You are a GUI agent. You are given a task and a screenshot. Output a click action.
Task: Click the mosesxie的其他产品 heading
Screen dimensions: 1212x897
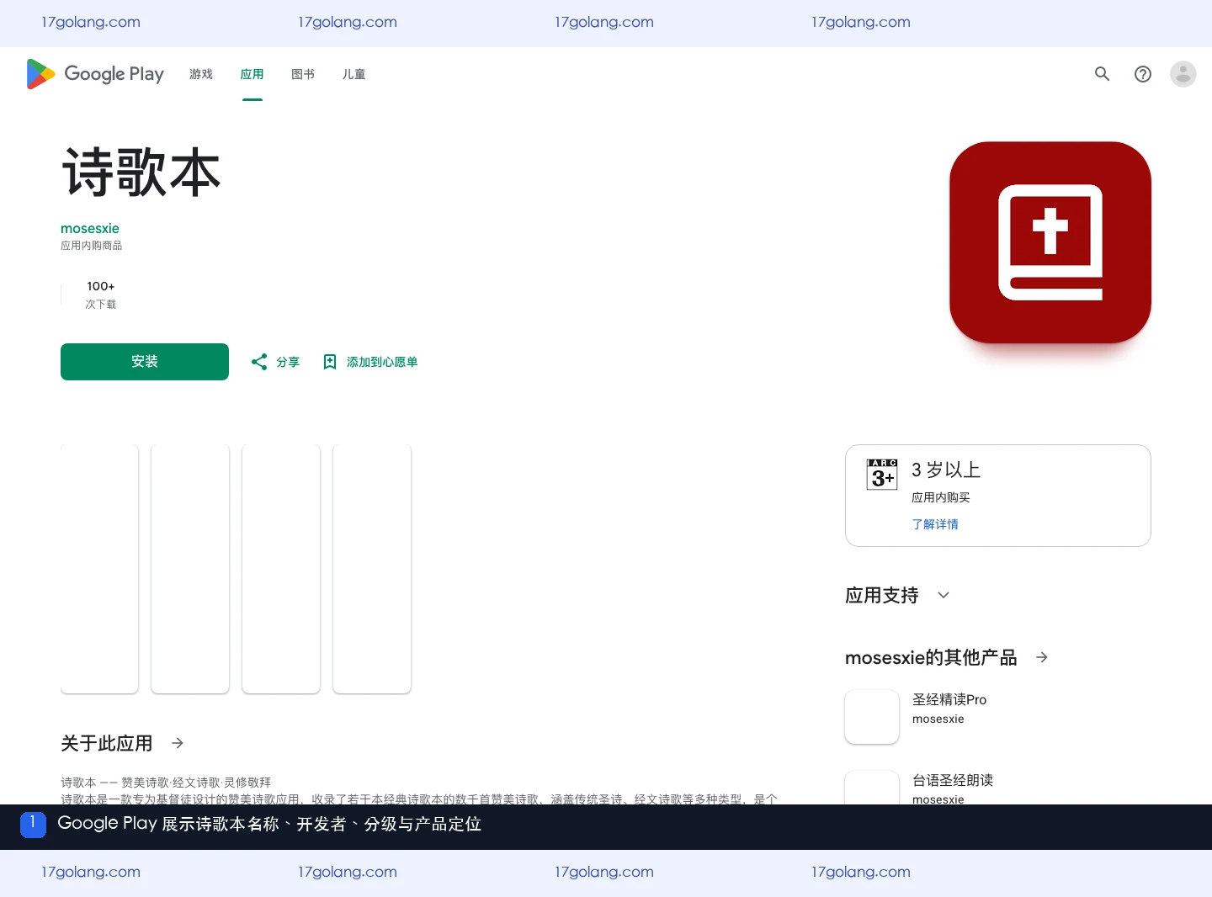(x=931, y=657)
